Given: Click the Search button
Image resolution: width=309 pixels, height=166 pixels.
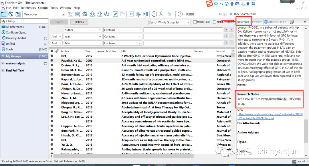Looking at the screenshot, I should tap(59, 22).
